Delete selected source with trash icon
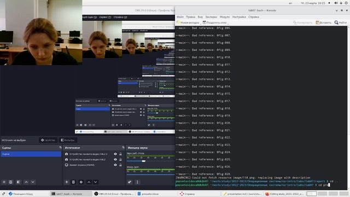The width and height of the screenshot is (350, 197). click(x=73, y=182)
